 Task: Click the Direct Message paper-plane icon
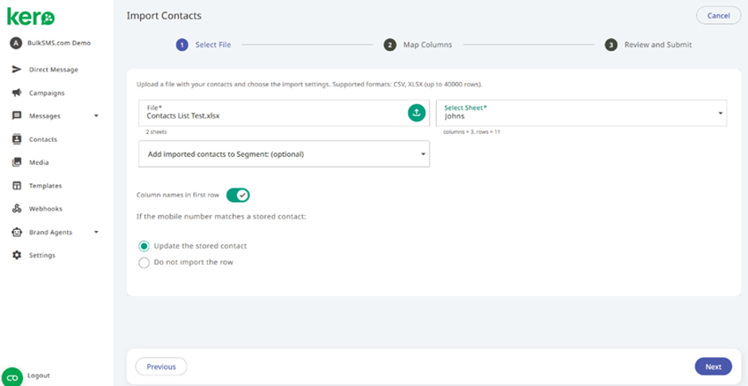(17, 70)
